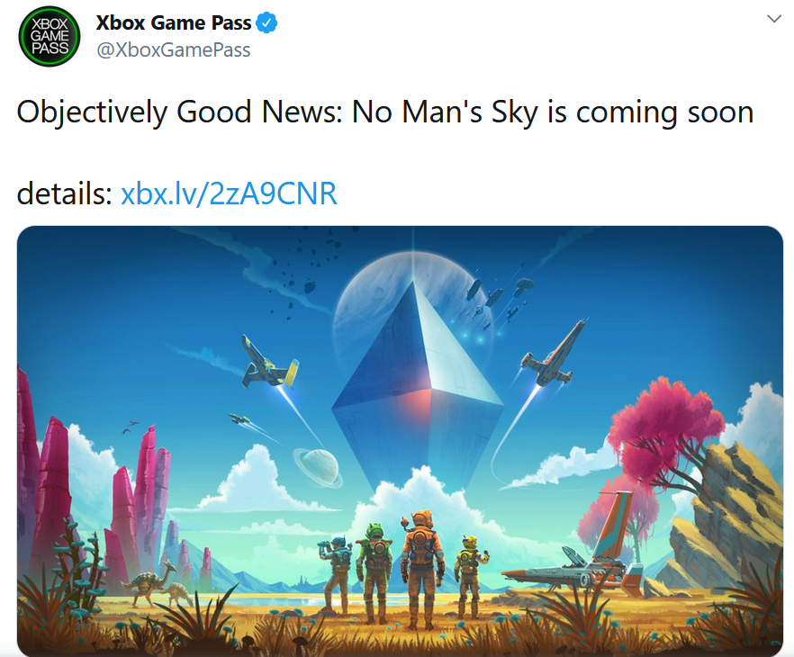Click the yellow-winged starship flying on the left
Image resolution: width=794 pixels, height=657 pixels.
coord(269,363)
